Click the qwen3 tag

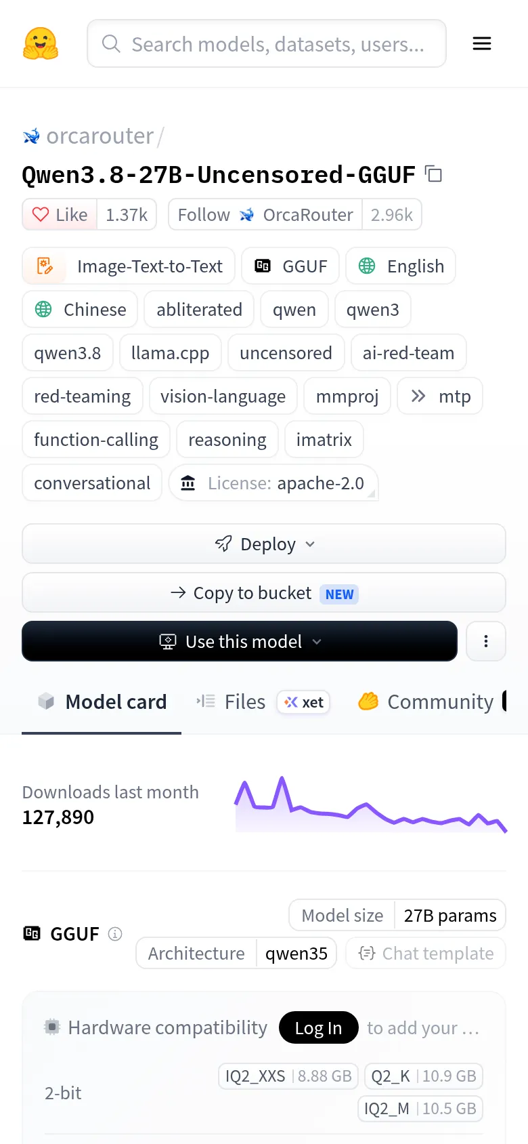[373, 310]
